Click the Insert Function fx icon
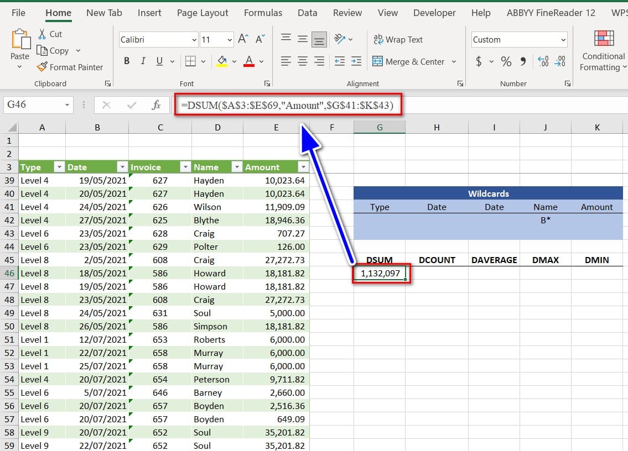 (157, 104)
